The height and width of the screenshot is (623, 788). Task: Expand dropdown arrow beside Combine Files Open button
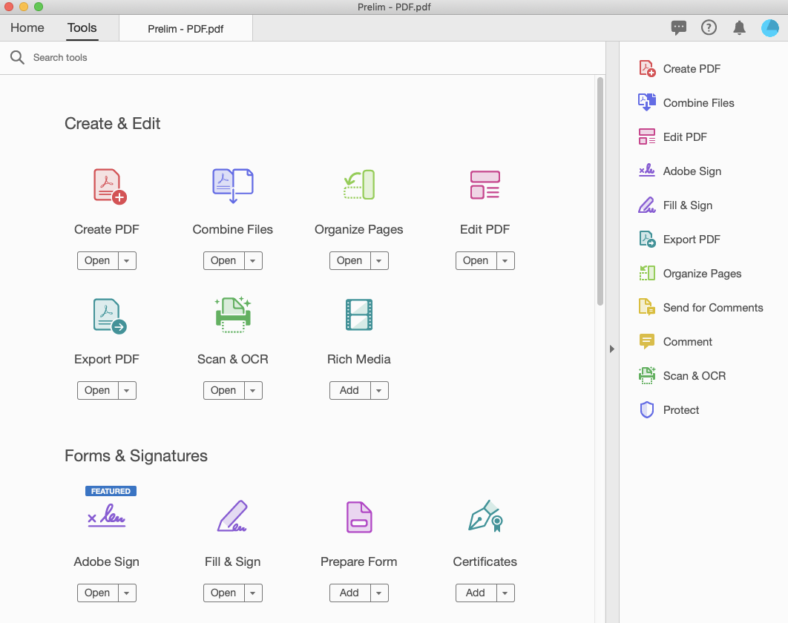(253, 261)
